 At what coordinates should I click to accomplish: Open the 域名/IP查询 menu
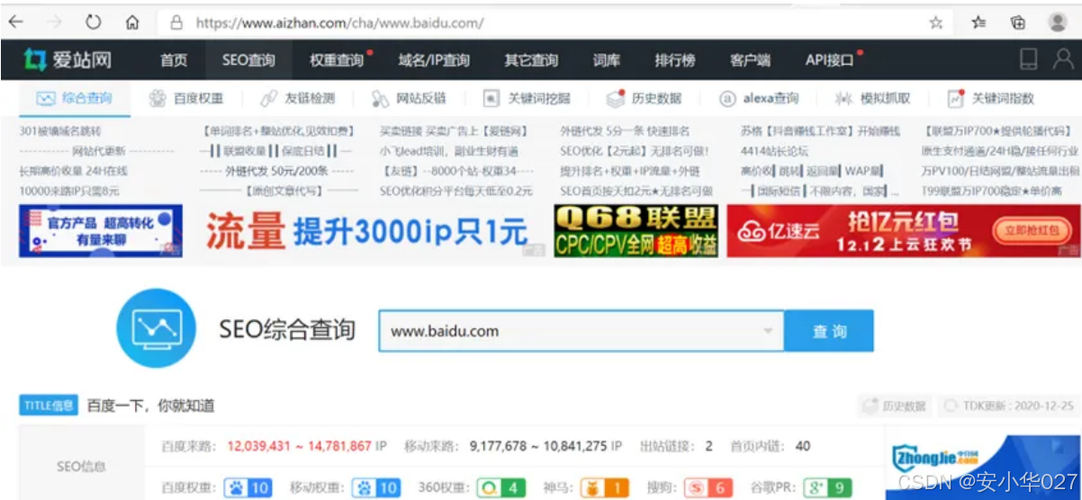[434, 60]
